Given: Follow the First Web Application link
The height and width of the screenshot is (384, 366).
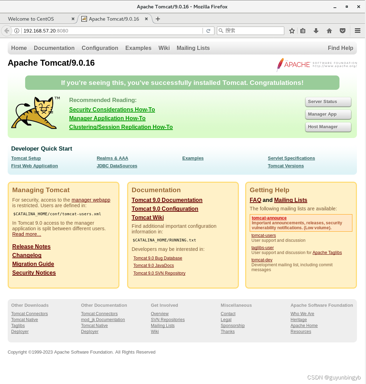Looking at the screenshot, I should coord(35,166).
